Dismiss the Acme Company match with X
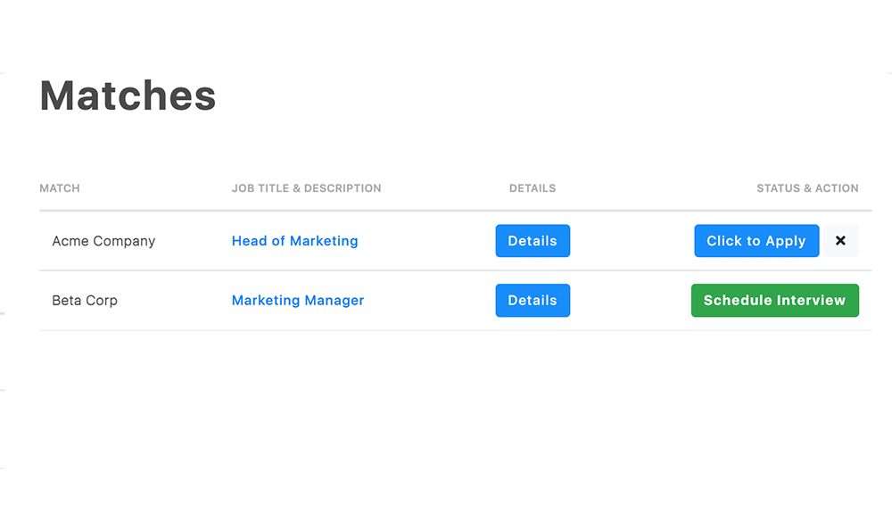Viewport: 892px width, 506px height. pos(840,241)
